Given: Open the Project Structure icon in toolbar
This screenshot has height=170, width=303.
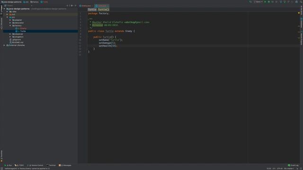Looking at the screenshot, I should tap(297, 2).
